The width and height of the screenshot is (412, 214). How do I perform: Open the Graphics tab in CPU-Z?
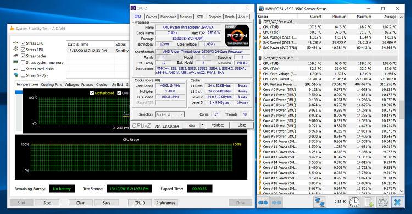pyautogui.click(x=215, y=17)
